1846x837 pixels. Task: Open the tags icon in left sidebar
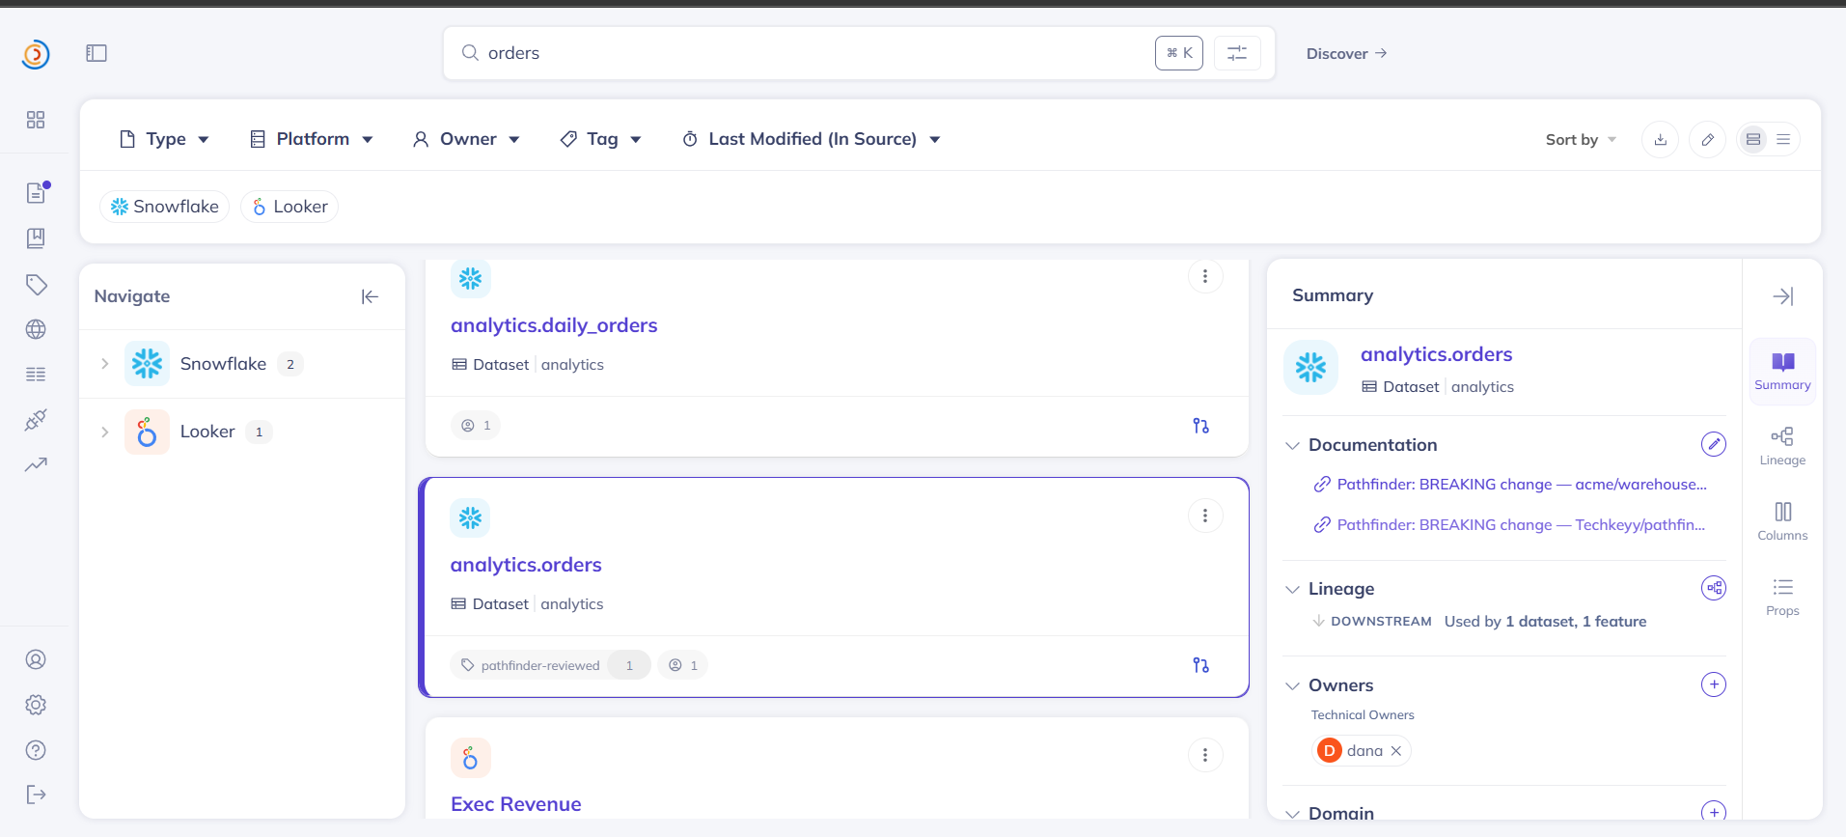click(x=36, y=284)
